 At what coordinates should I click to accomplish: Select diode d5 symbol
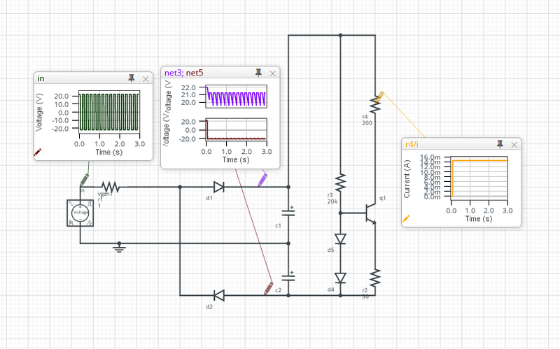pyautogui.click(x=340, y=238)
